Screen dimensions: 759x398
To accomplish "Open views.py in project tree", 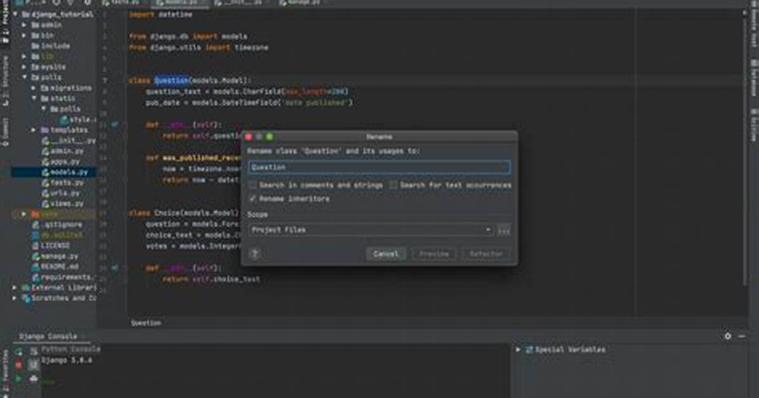I will 62,204.
